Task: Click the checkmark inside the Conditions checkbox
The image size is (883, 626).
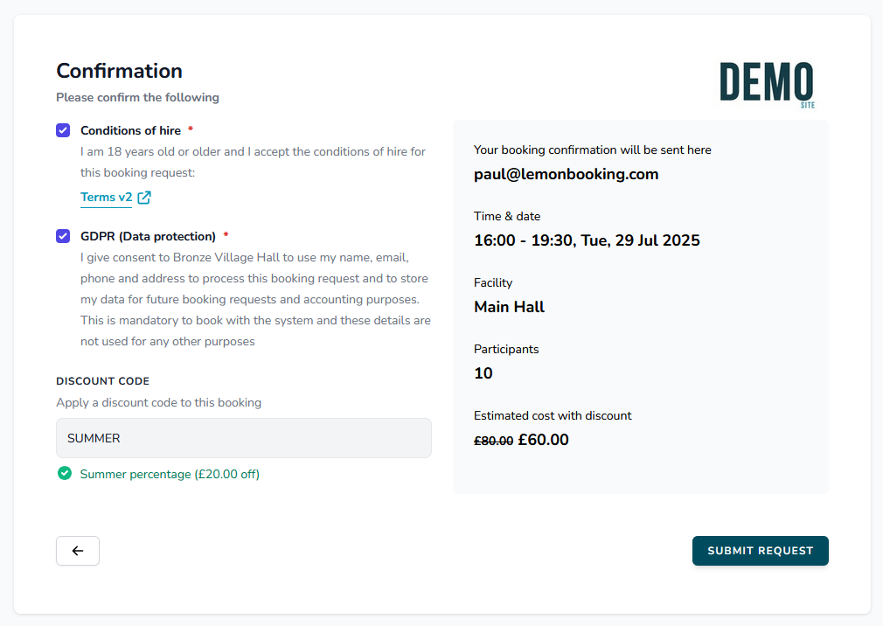Action: (62, 129)
